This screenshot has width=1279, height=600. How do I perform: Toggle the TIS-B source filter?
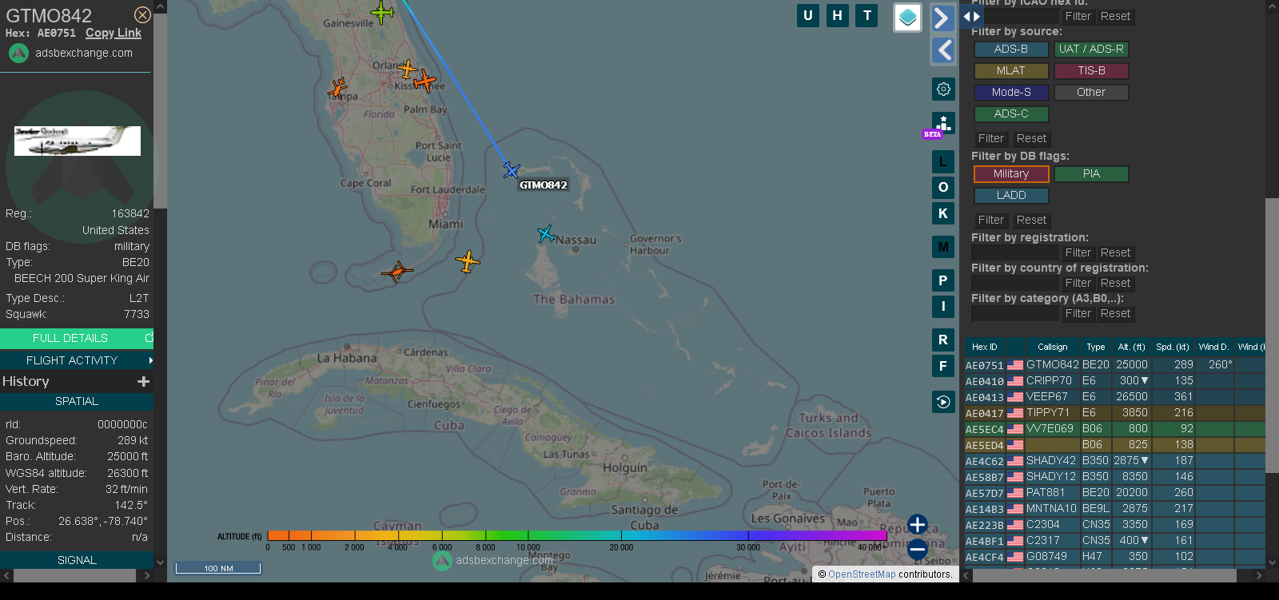point(1091,71)
